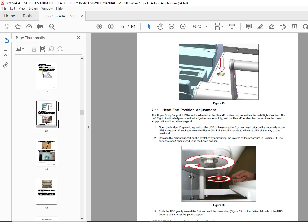Open the zoom level 66.7% dropdown

206,27
